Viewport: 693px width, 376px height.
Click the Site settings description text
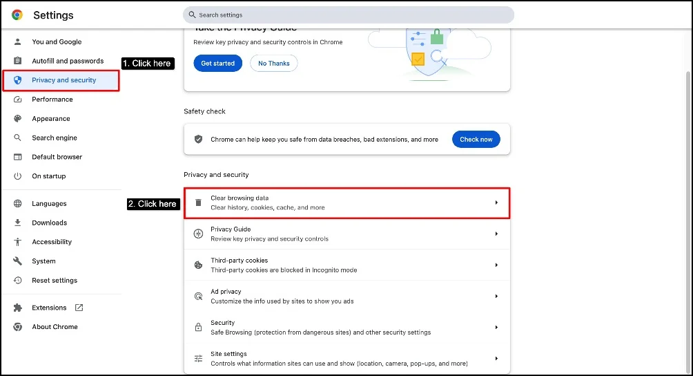(x=339, y=364)
